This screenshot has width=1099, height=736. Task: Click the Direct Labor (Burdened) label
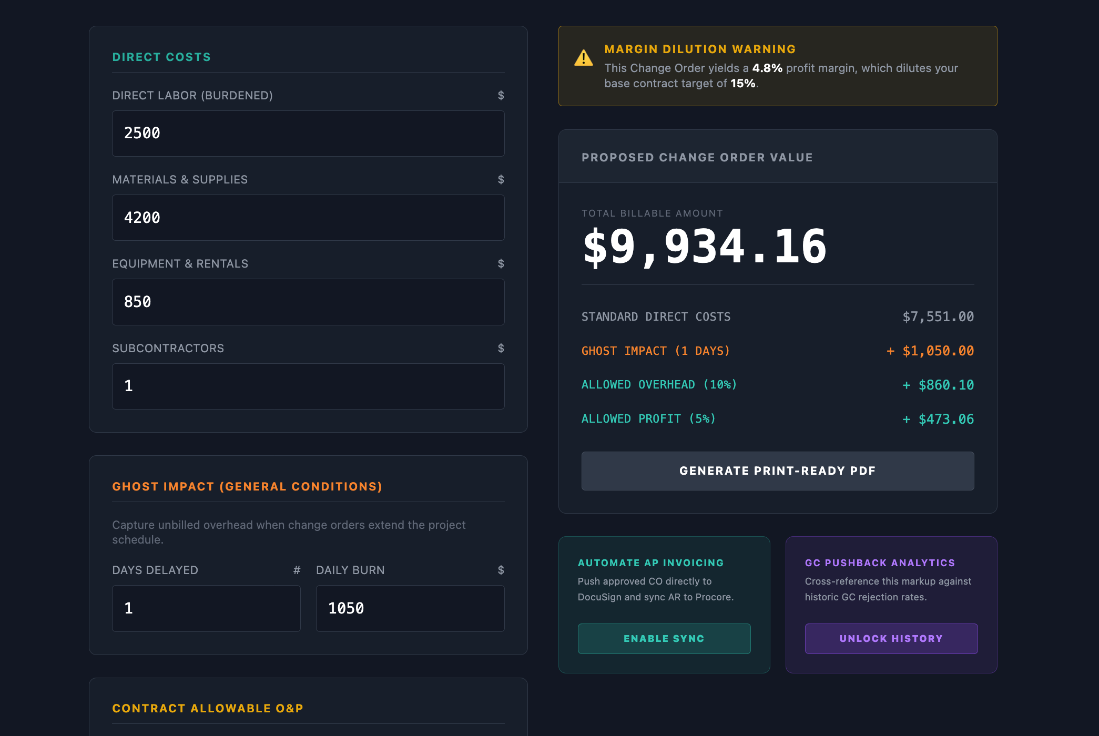(x=192, y=96)
